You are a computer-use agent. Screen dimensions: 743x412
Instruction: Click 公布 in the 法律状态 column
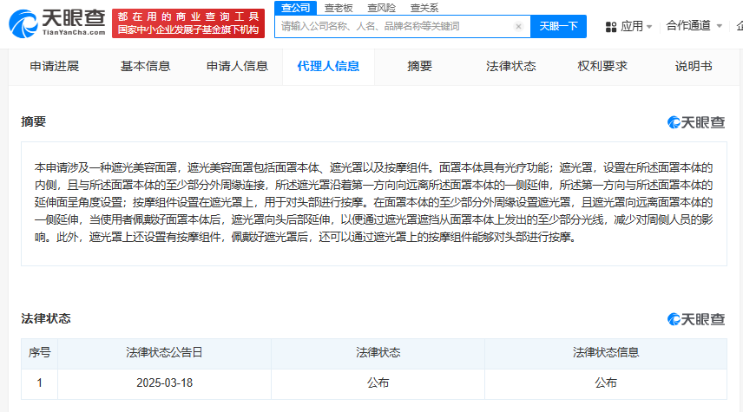click(x=378, y=383)
